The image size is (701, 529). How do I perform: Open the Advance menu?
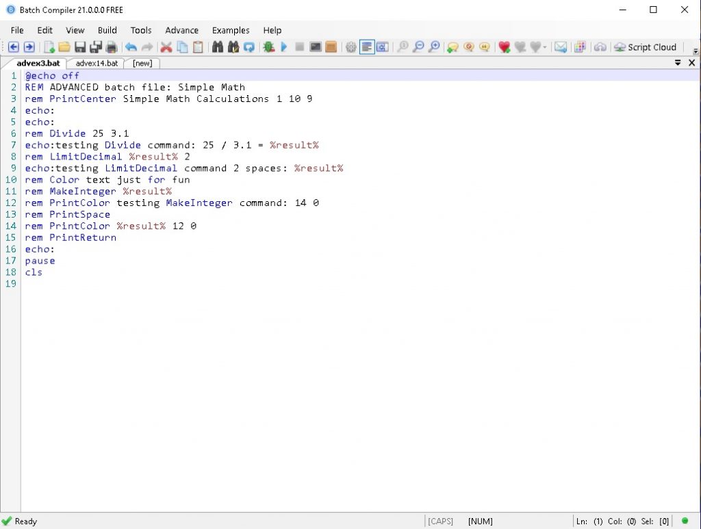(x=181, y=30)
